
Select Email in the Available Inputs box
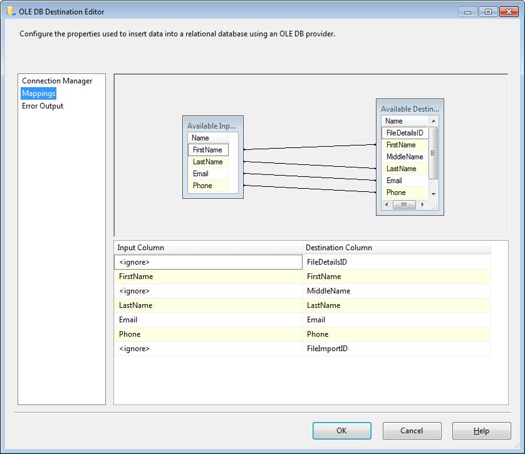(208, 174)
